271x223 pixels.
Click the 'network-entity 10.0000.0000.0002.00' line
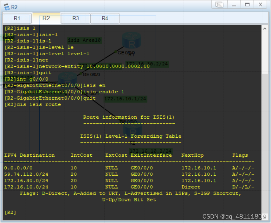coord(77,66)
